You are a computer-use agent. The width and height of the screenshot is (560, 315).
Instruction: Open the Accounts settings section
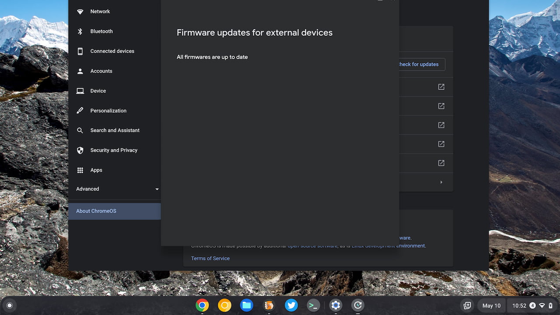(115, 71)
